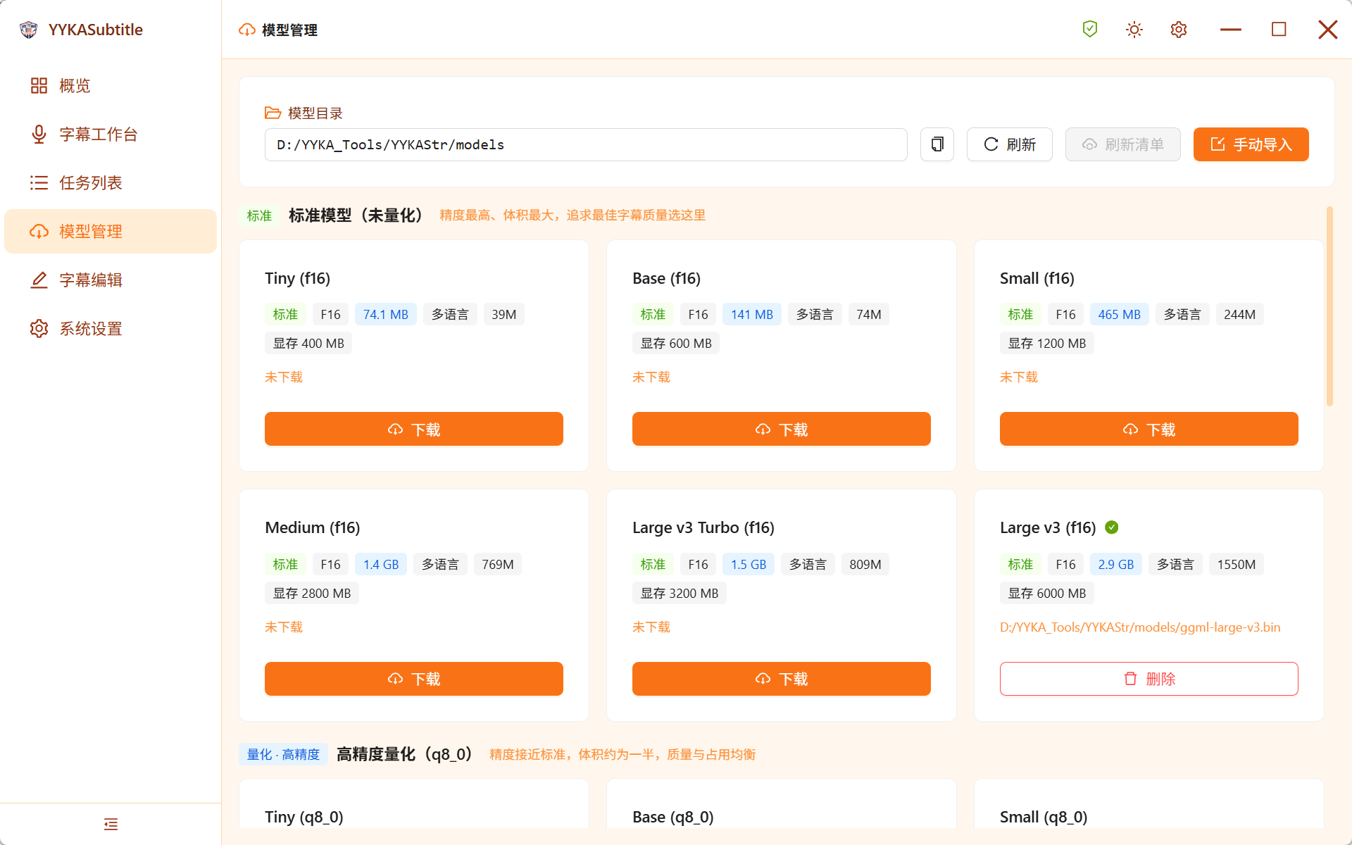Click the 刷新清单 button

pos(1123,144)
